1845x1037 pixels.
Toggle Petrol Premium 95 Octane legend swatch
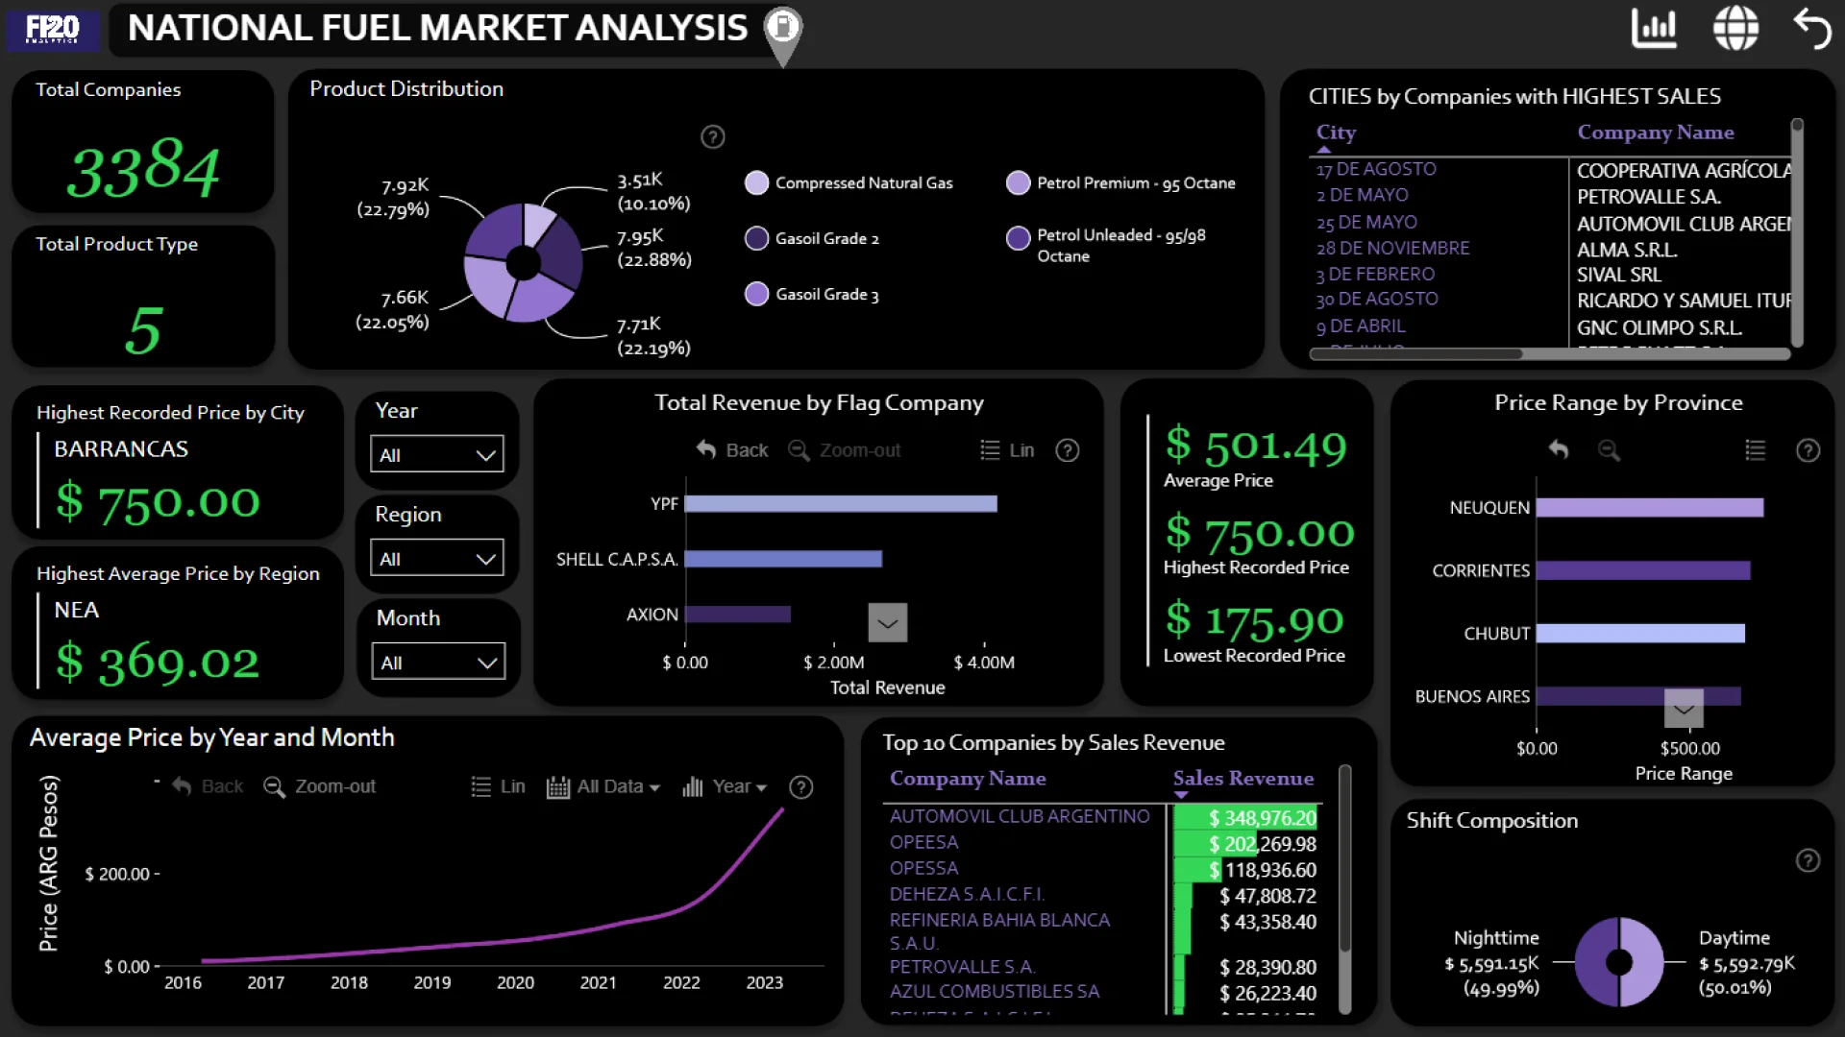click(1018, 182)
